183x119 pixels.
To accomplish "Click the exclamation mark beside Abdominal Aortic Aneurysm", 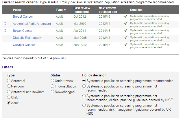I will [x=5, y=23].
